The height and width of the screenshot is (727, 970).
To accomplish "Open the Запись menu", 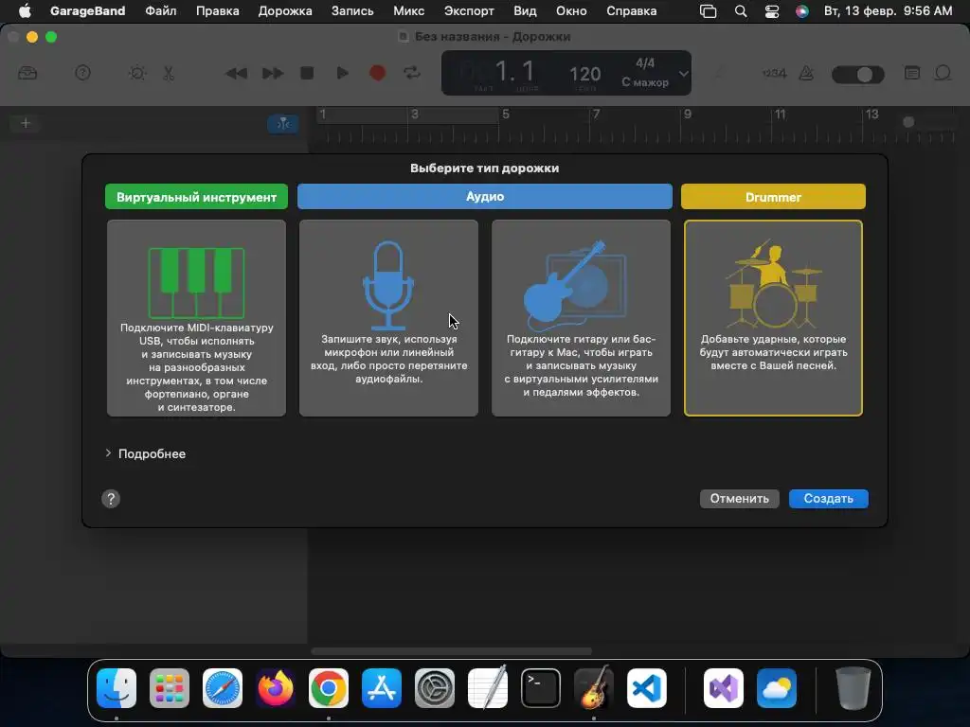I will point(352,11).
